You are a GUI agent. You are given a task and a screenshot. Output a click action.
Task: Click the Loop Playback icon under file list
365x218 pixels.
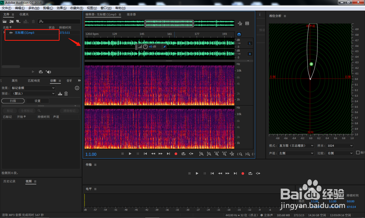tap(41, 72)
